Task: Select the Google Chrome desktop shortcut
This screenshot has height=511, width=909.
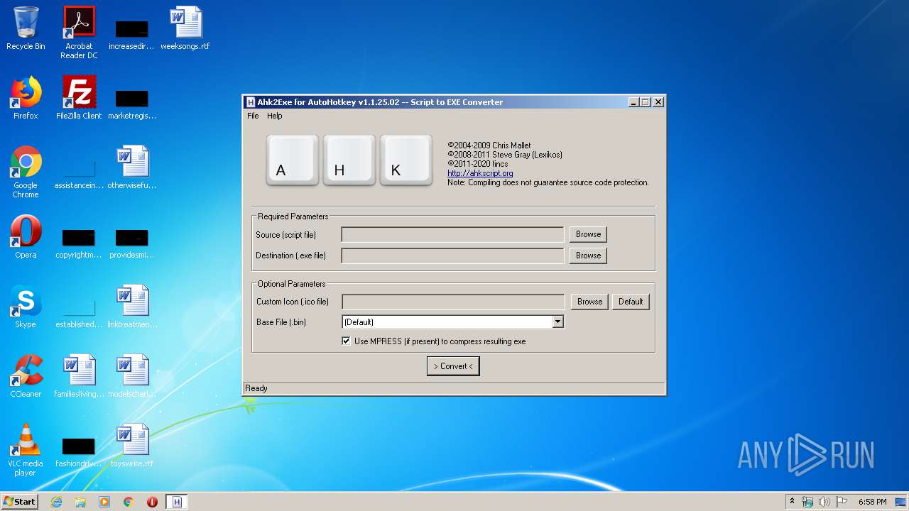Action: pos(26,172)
